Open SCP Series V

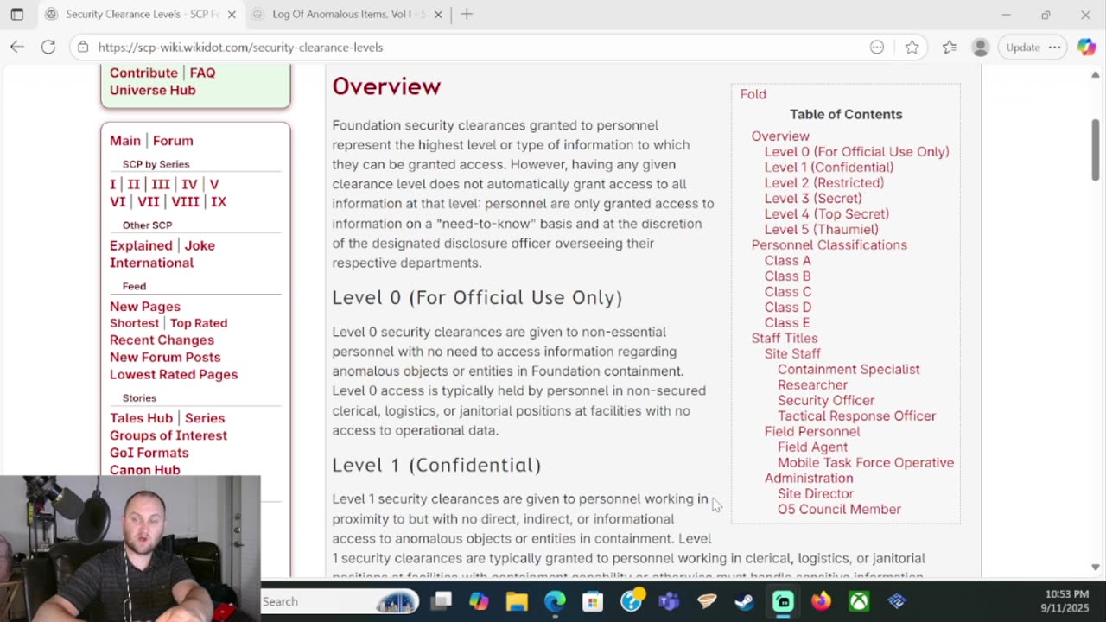click(214, 184)
